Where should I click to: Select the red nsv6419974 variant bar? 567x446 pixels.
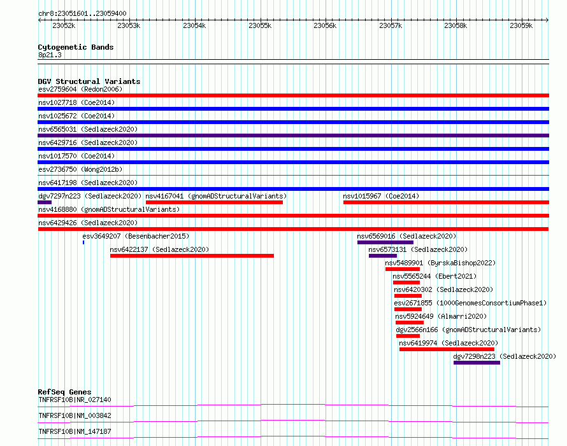coord(447,349)
